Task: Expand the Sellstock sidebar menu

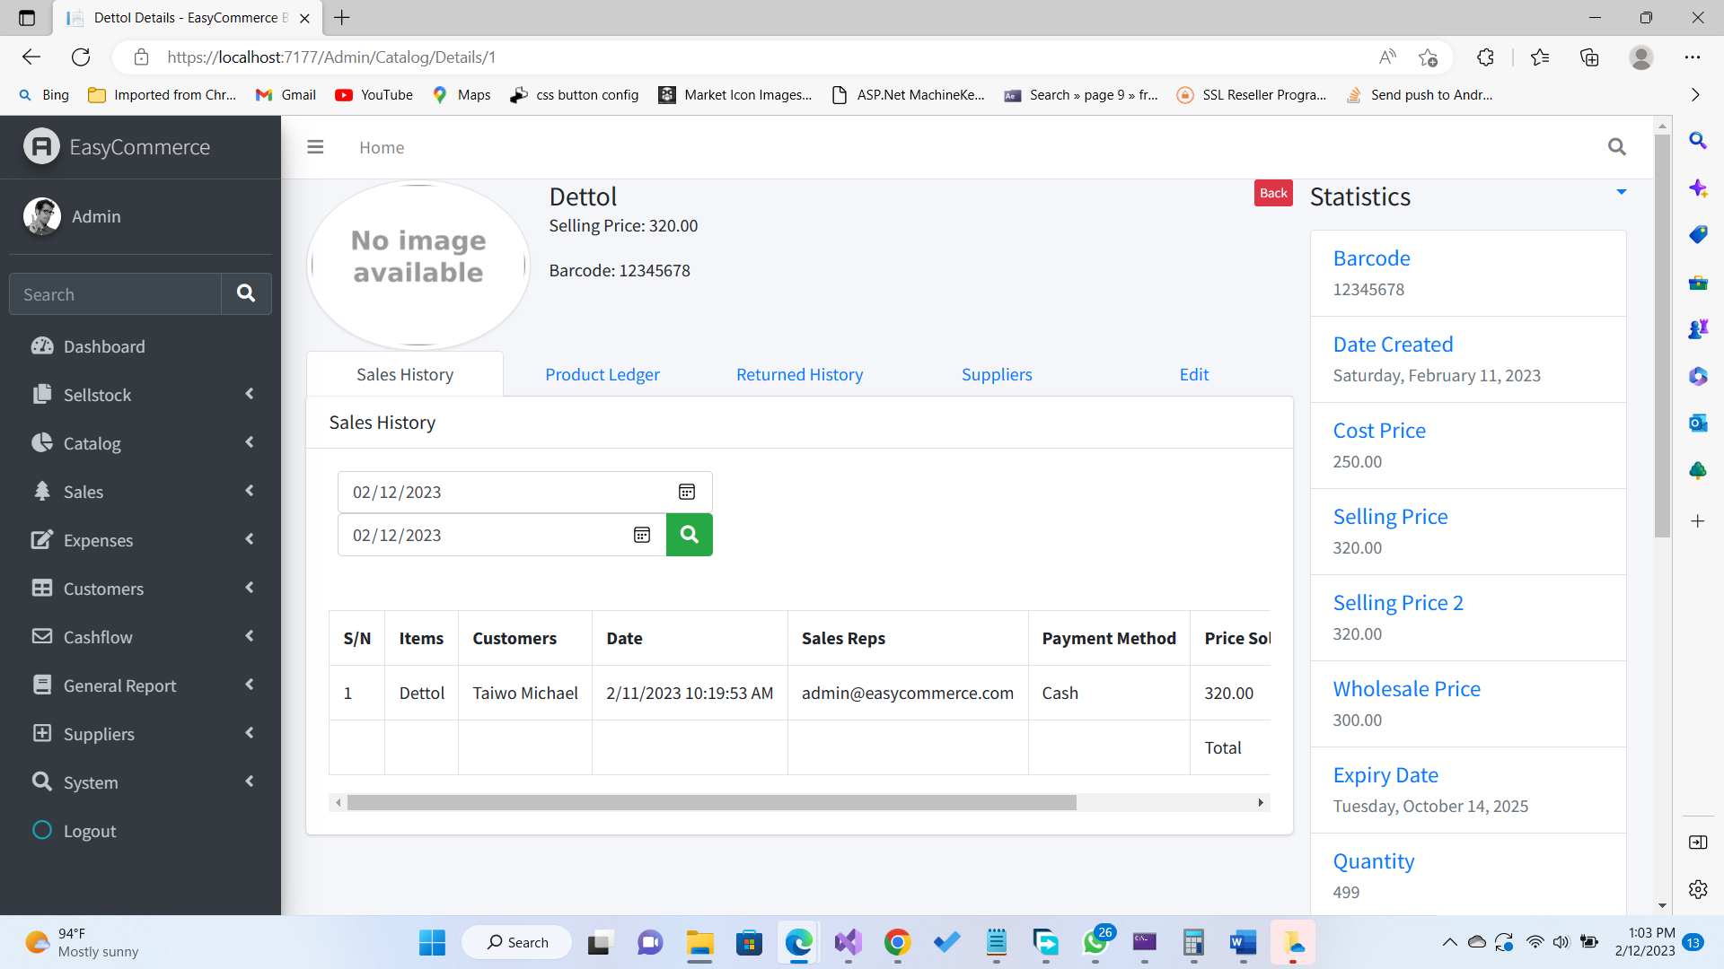Action: [x=97, y=395]
